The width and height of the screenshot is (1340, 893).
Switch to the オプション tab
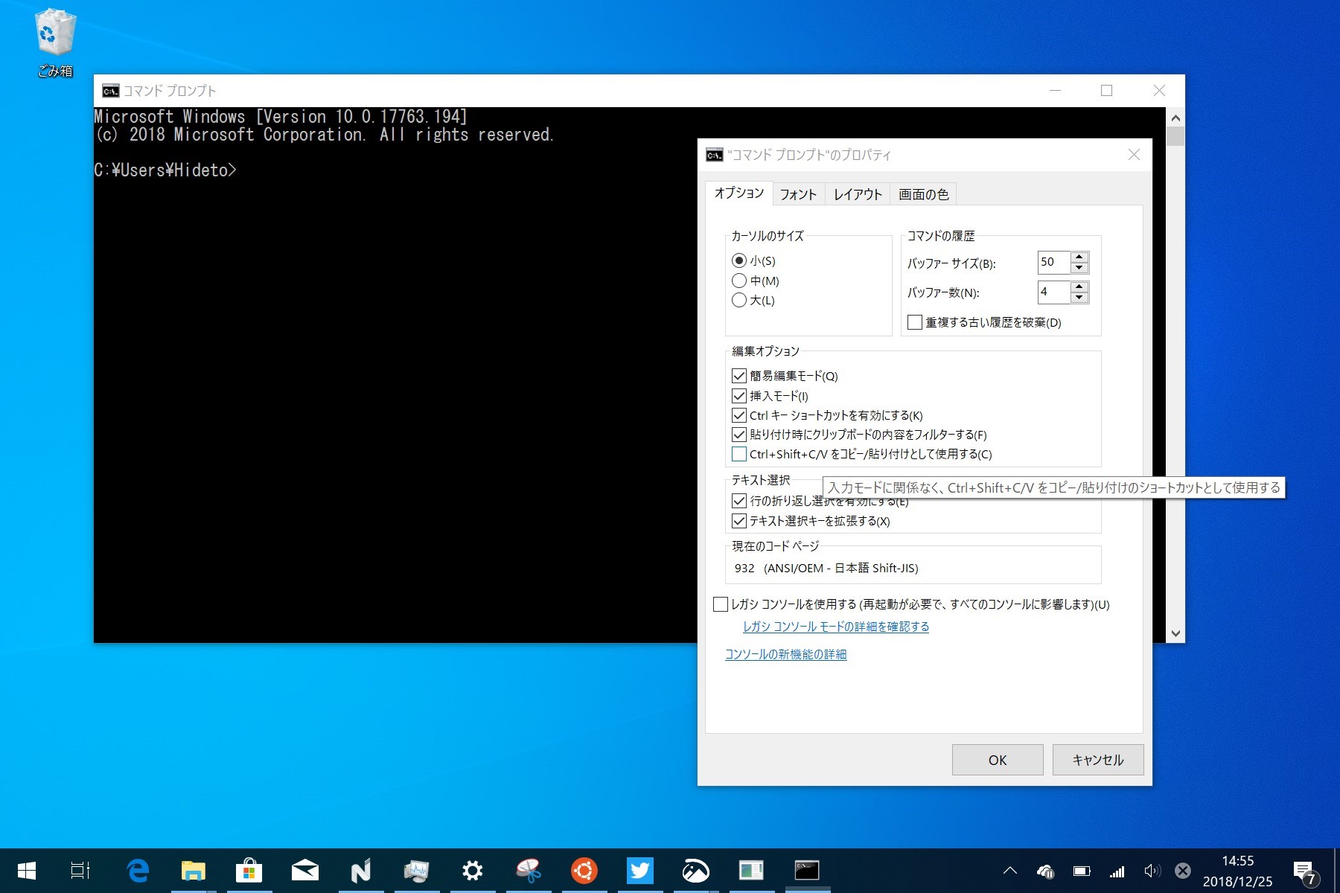click(x=739, y=193)
